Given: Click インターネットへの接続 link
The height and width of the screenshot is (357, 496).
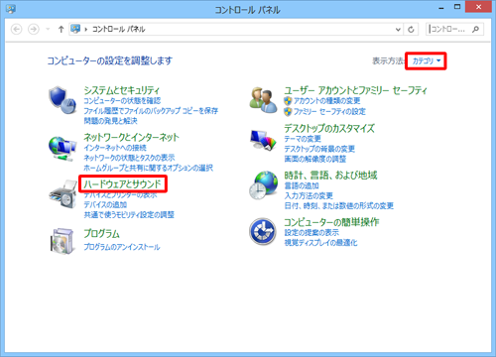Looking at the screenshot, I should pos(115,148).
